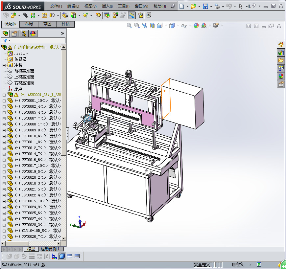Image resolution: width=286 pixels, height=269 pixels.
Task: Click the Save floppy disk icon
Action: tap(205, 6)
